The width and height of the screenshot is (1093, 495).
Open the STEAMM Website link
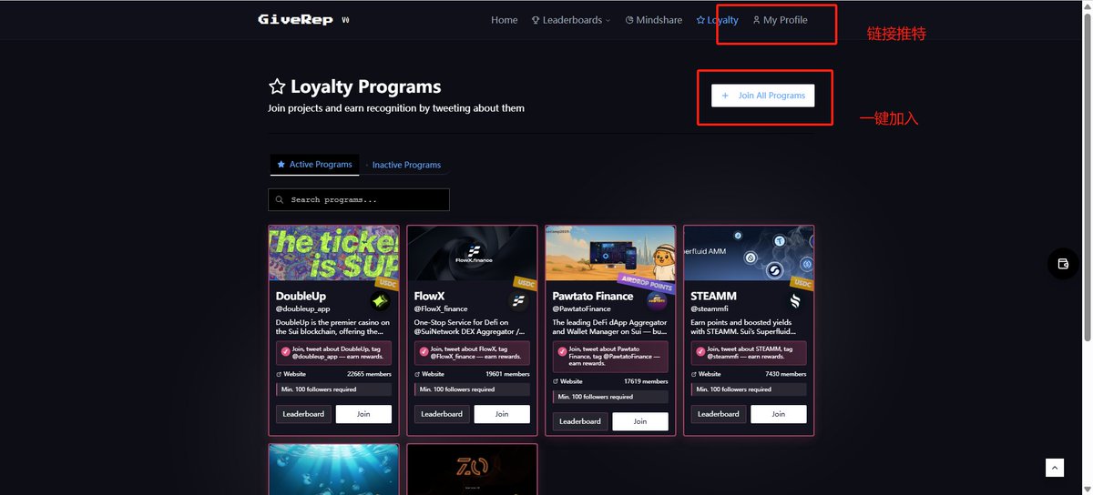707,374
